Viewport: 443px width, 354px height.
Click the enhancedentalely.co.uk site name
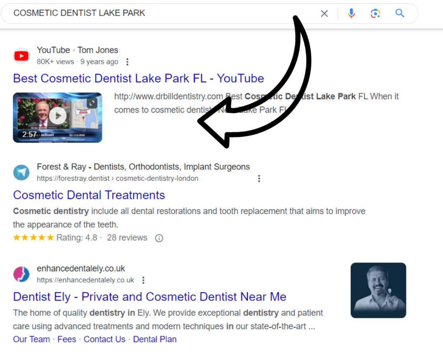tap(81, 269)
